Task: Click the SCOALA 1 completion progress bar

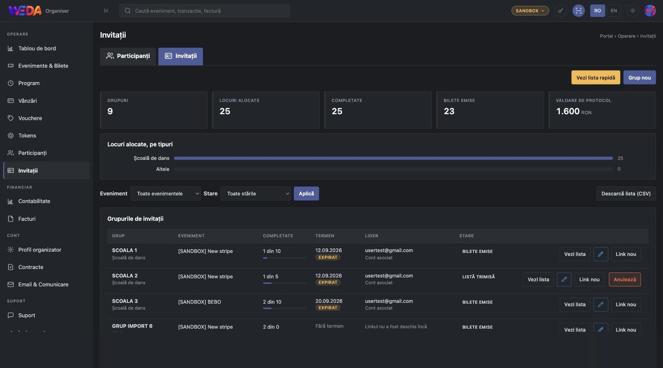Action: [284, 258]
